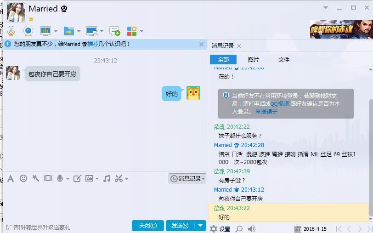
Task: Toggle history sound speaker icon
Action: (x=252, y=229)
